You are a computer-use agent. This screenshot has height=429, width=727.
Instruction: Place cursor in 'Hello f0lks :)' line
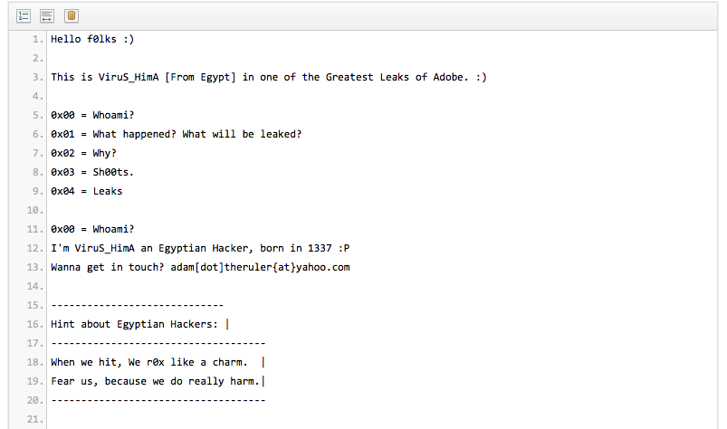point(92,40)
